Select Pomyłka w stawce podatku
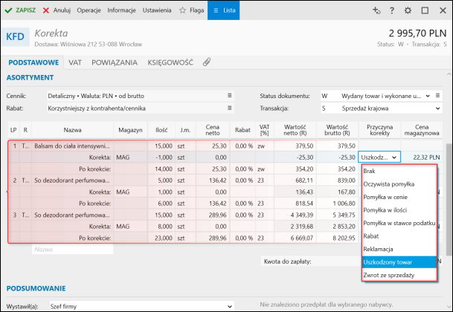This screenshot has width=453, height=312. [399, 223]
